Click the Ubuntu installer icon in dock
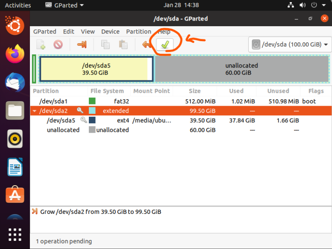Screen dimensions: 332x249 pyautogui.click(x=15, y=26)
